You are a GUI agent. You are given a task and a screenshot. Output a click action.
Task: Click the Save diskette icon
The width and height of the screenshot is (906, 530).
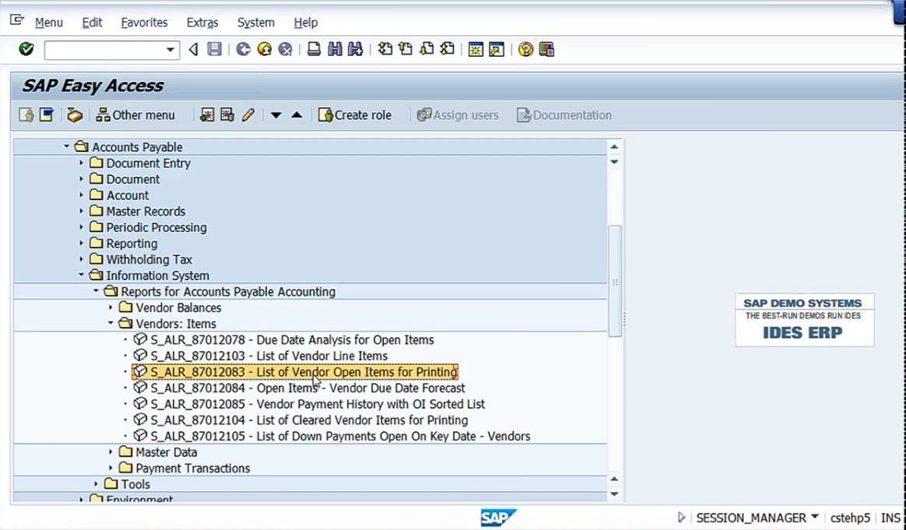214,49
